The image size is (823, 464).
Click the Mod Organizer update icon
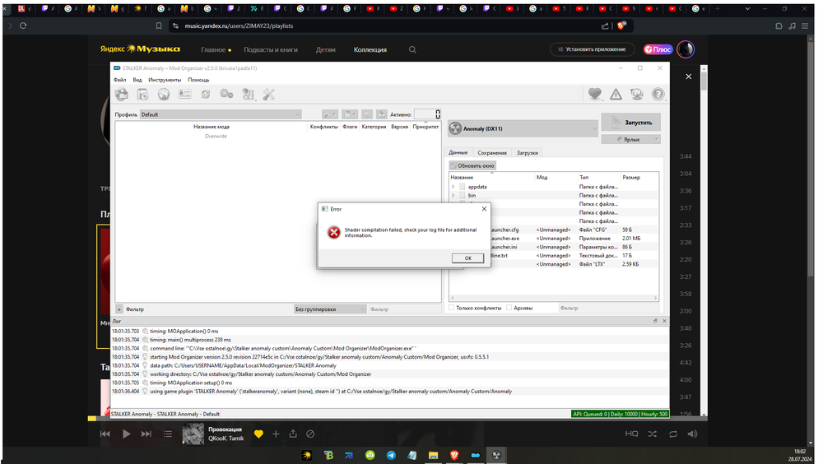tap(637, 95)
